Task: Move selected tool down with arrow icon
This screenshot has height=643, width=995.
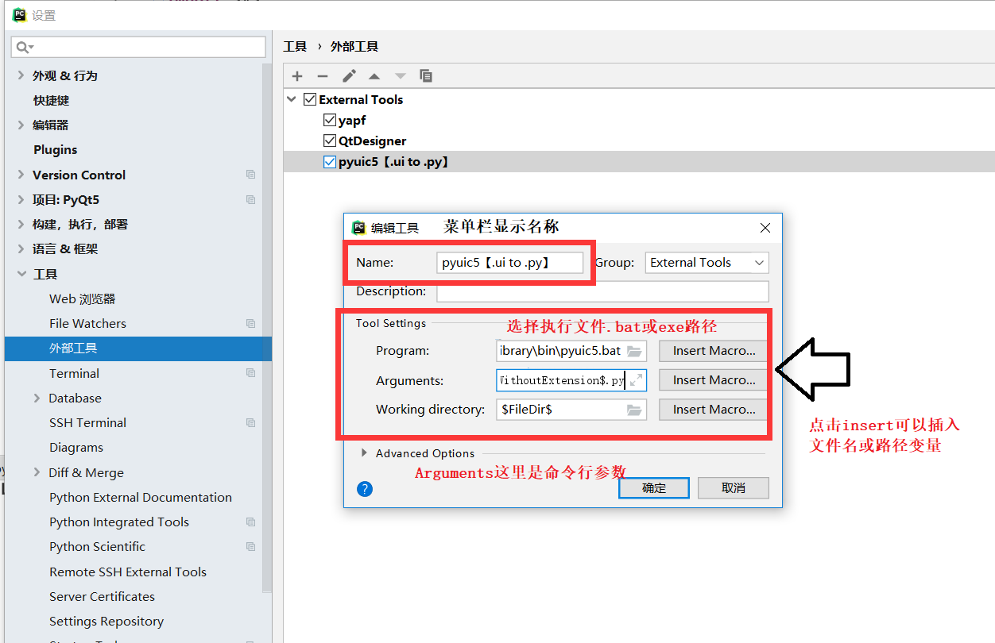Action: coord(401,76)
